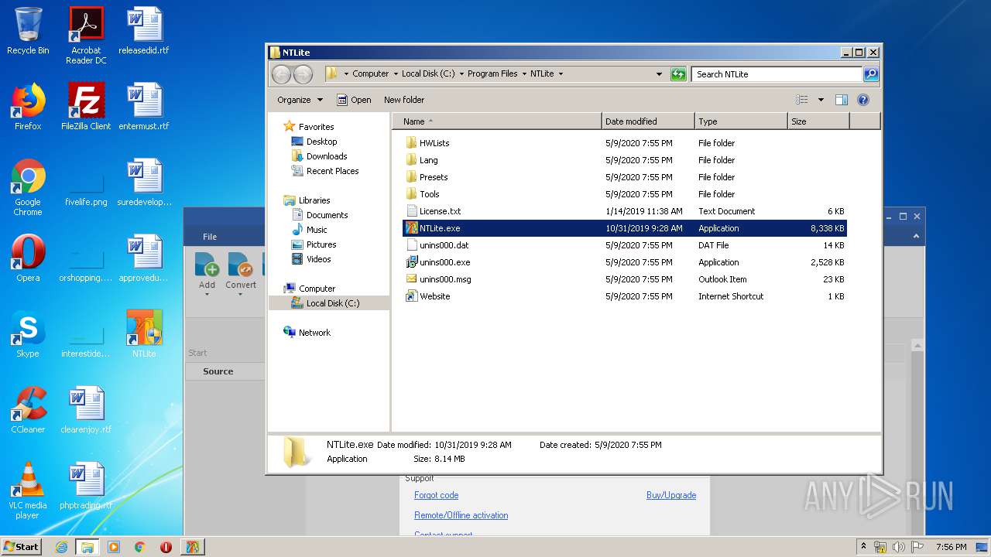Expand the Convert button dropdown arrow in NTLite
This screenshot has width=991, height=557.
(241, 295)
